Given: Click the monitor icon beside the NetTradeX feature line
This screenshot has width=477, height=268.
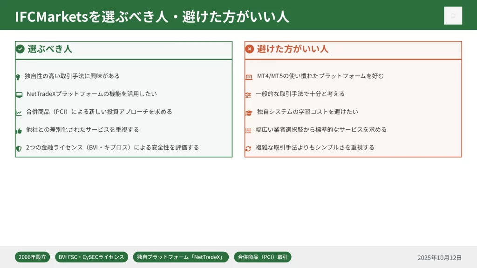Looking at the screenshot, I should coord(19,94).
